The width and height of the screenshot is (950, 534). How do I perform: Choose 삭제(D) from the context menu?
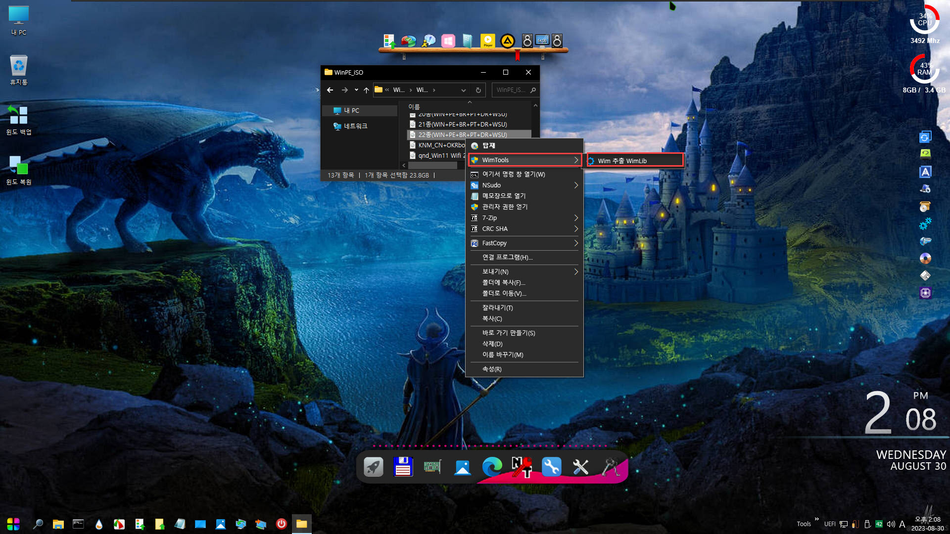coord(525,344)
